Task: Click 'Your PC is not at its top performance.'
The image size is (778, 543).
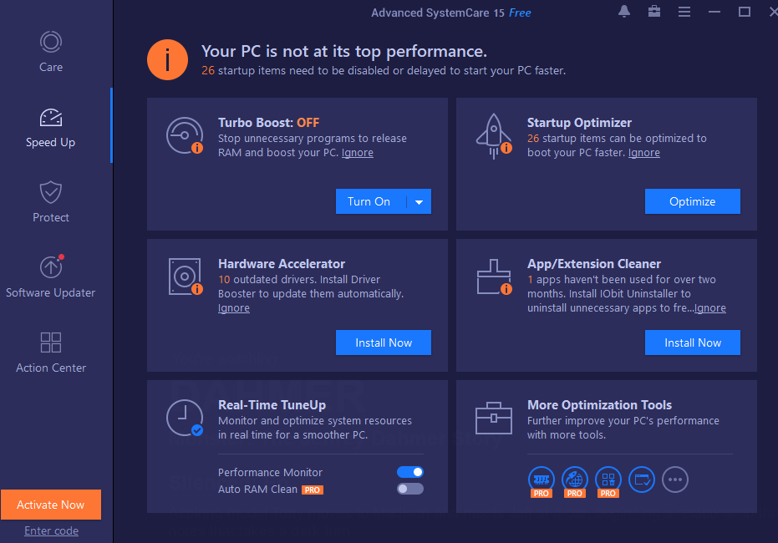Action: [x=343, y=52]
